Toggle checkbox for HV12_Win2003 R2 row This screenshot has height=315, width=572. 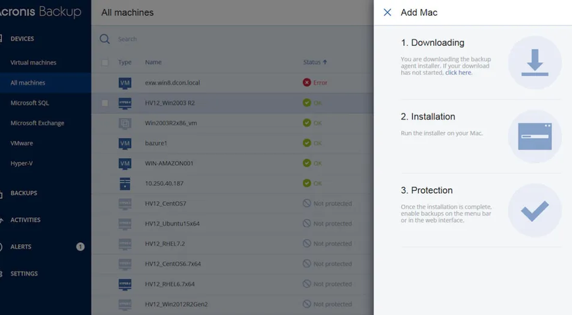click(x=105, y=103)
